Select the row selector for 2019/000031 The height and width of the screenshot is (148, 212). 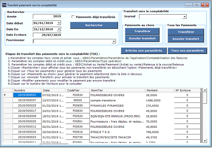5,95
